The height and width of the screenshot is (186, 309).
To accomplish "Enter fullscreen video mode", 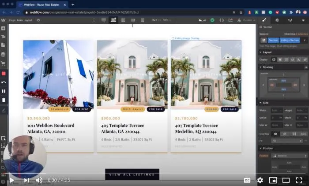I will [x=299, y=180].
